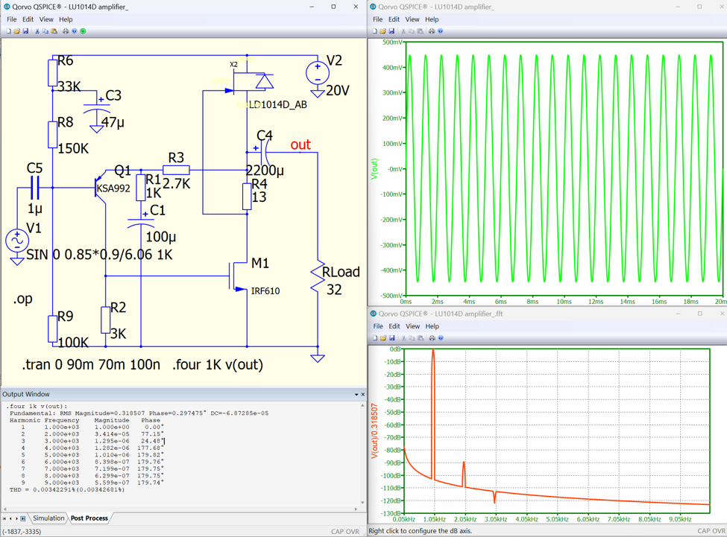
Task: Select the IRF610 MOSFET M1 symbol
Action: click(239, 276)
